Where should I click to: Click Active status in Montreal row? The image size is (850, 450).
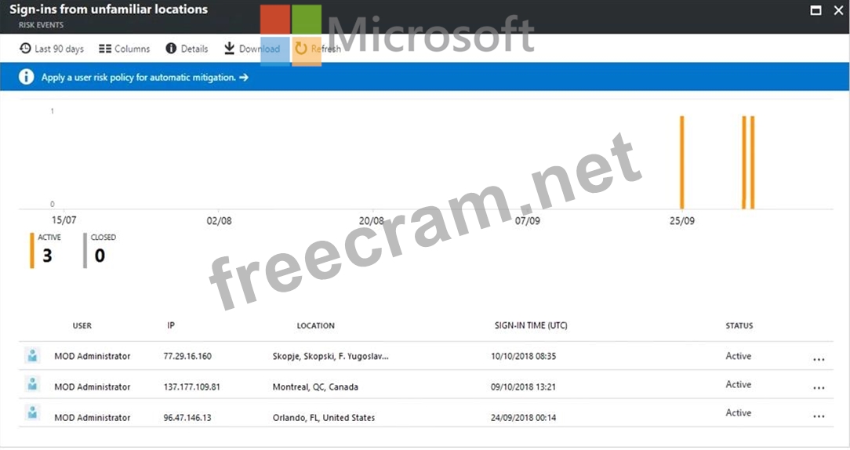tap(739, 384)
